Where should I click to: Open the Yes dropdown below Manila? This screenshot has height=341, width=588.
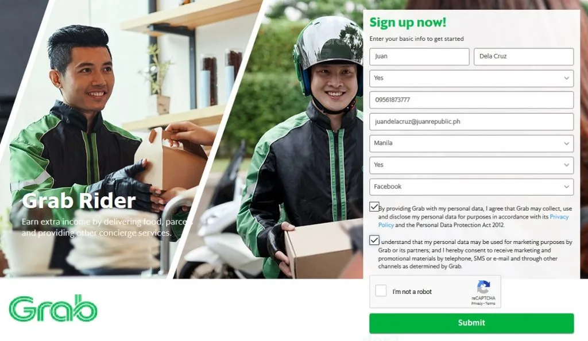click(x=471, y=165)
